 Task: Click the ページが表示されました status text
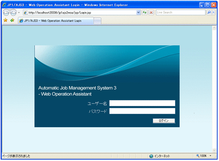(16, 156)
